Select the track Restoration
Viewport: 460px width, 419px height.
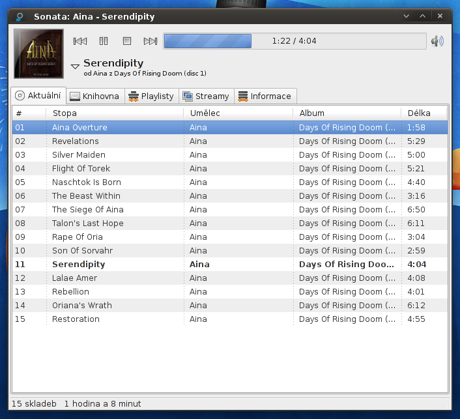(x=230, y=319)
